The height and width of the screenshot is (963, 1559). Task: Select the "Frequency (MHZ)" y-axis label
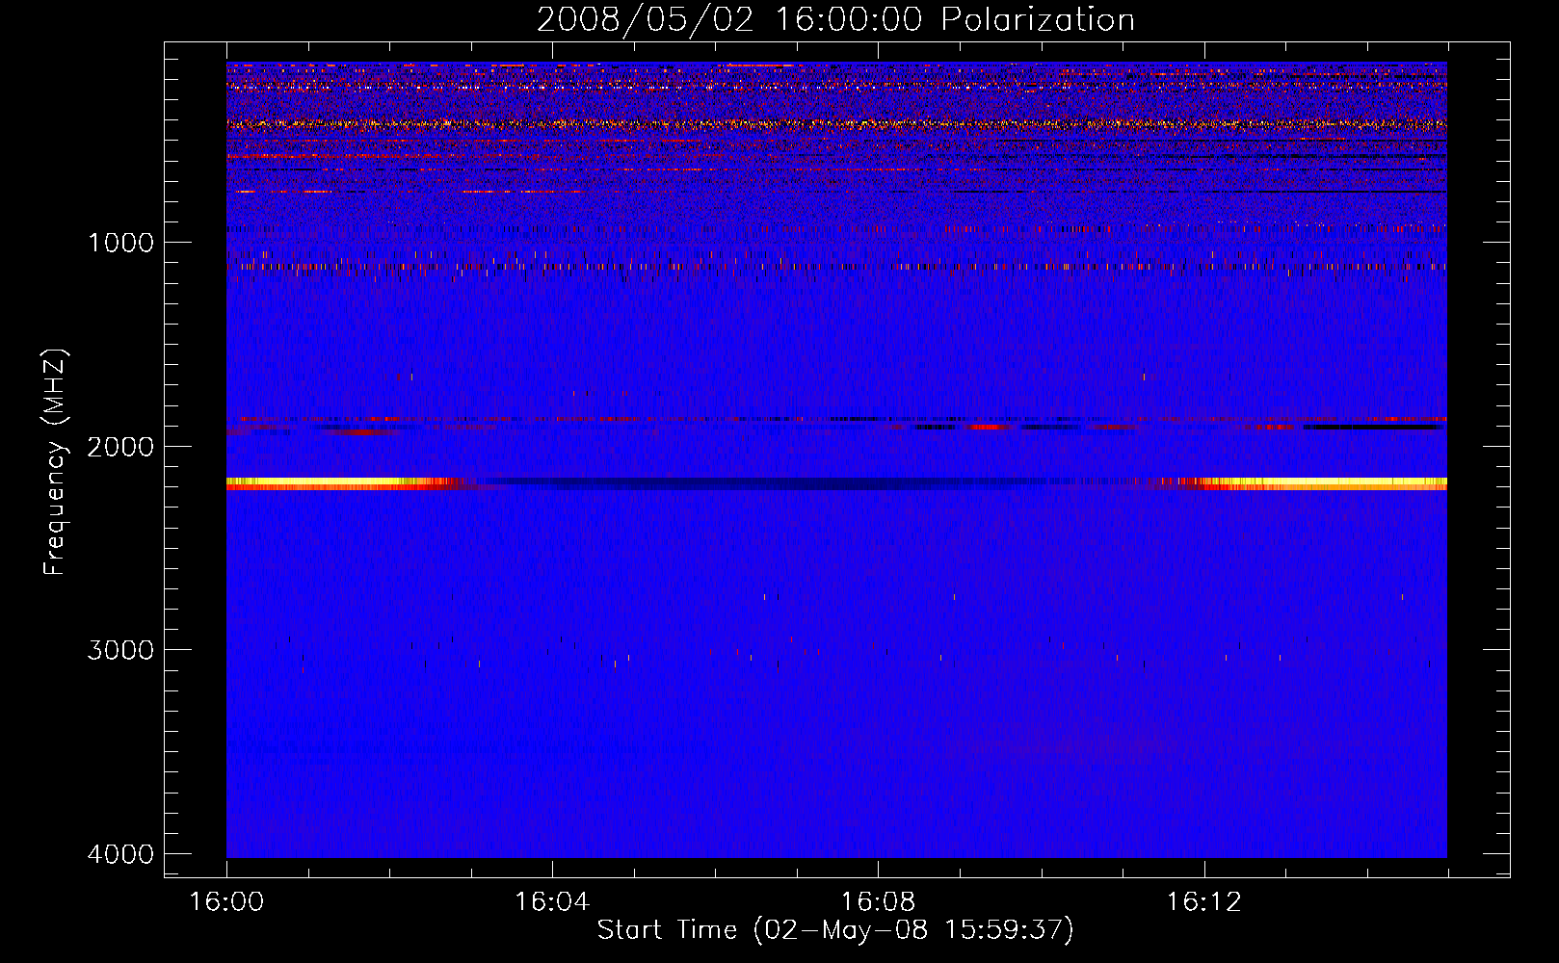pyautogui.click(x=56, y=462)
